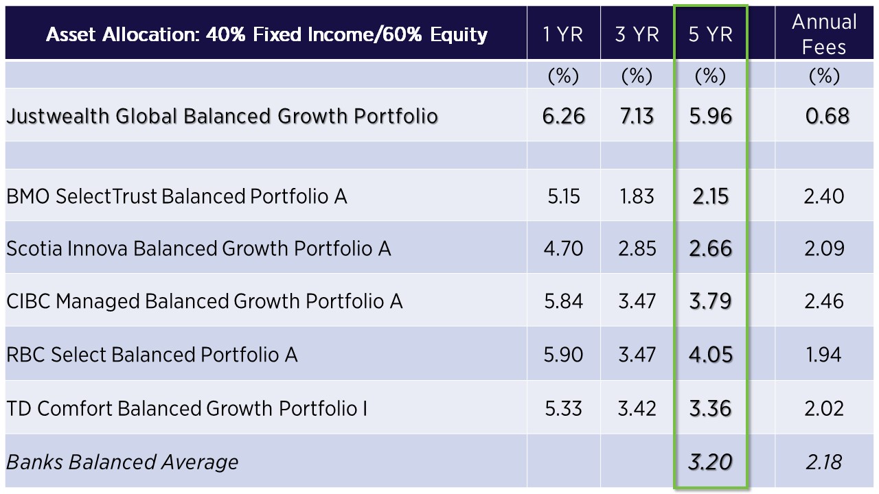Click the Annual Fees column header

[824, 34]
